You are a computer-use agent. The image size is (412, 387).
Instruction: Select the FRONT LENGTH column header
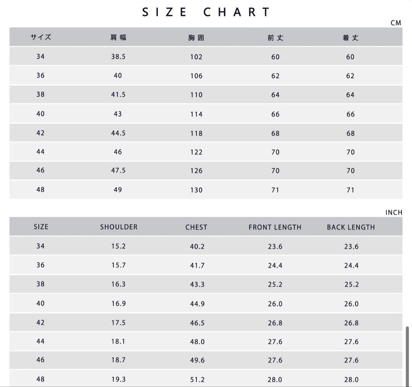[x=275, y=228]
